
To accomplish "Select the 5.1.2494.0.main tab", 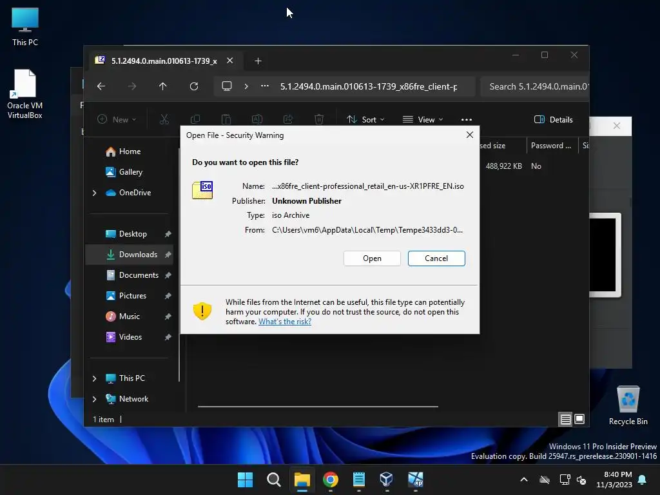I will tap(164, 61).
